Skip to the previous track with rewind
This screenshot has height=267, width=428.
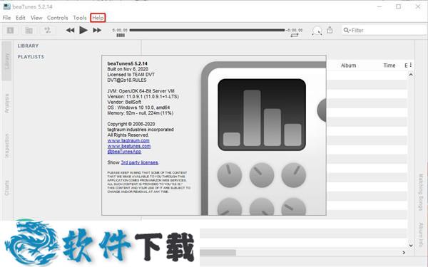(70, 30)
